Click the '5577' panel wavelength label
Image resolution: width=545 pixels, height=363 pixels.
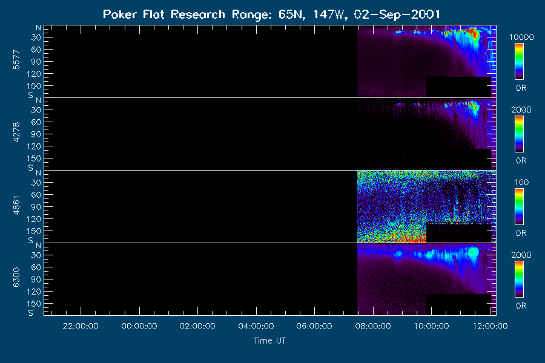[16, 60]
